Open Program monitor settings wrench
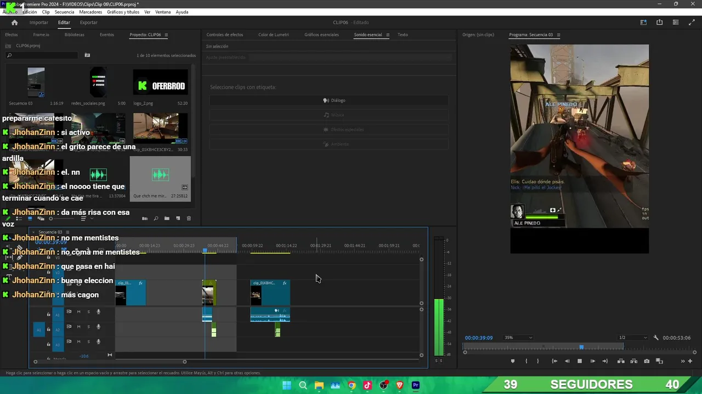Image resolution: width=702 pixels, height=394 pixels. pos(656,338)
